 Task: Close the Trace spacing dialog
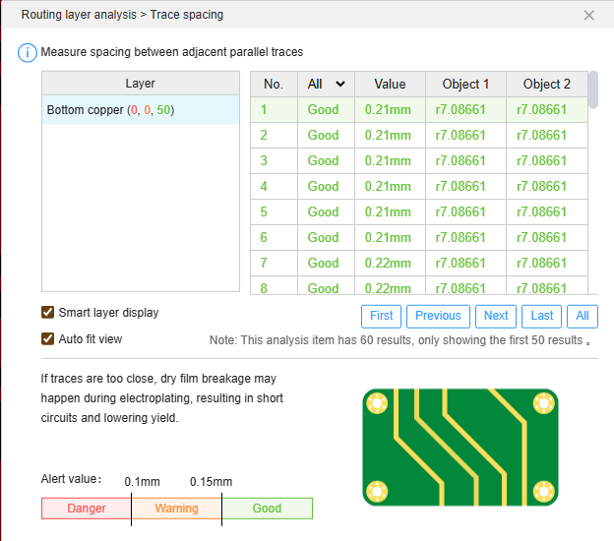588,15
